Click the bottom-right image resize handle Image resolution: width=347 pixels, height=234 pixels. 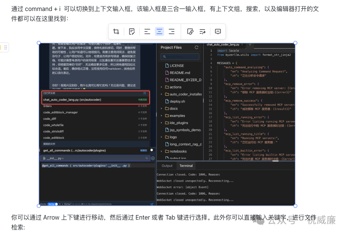pyautogui.click(x=295, y=206)
